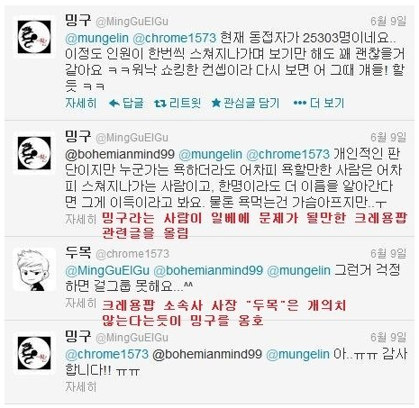419x408 pixels.
Task: Expand 자세히 on the first tweet
Action: 81,104
